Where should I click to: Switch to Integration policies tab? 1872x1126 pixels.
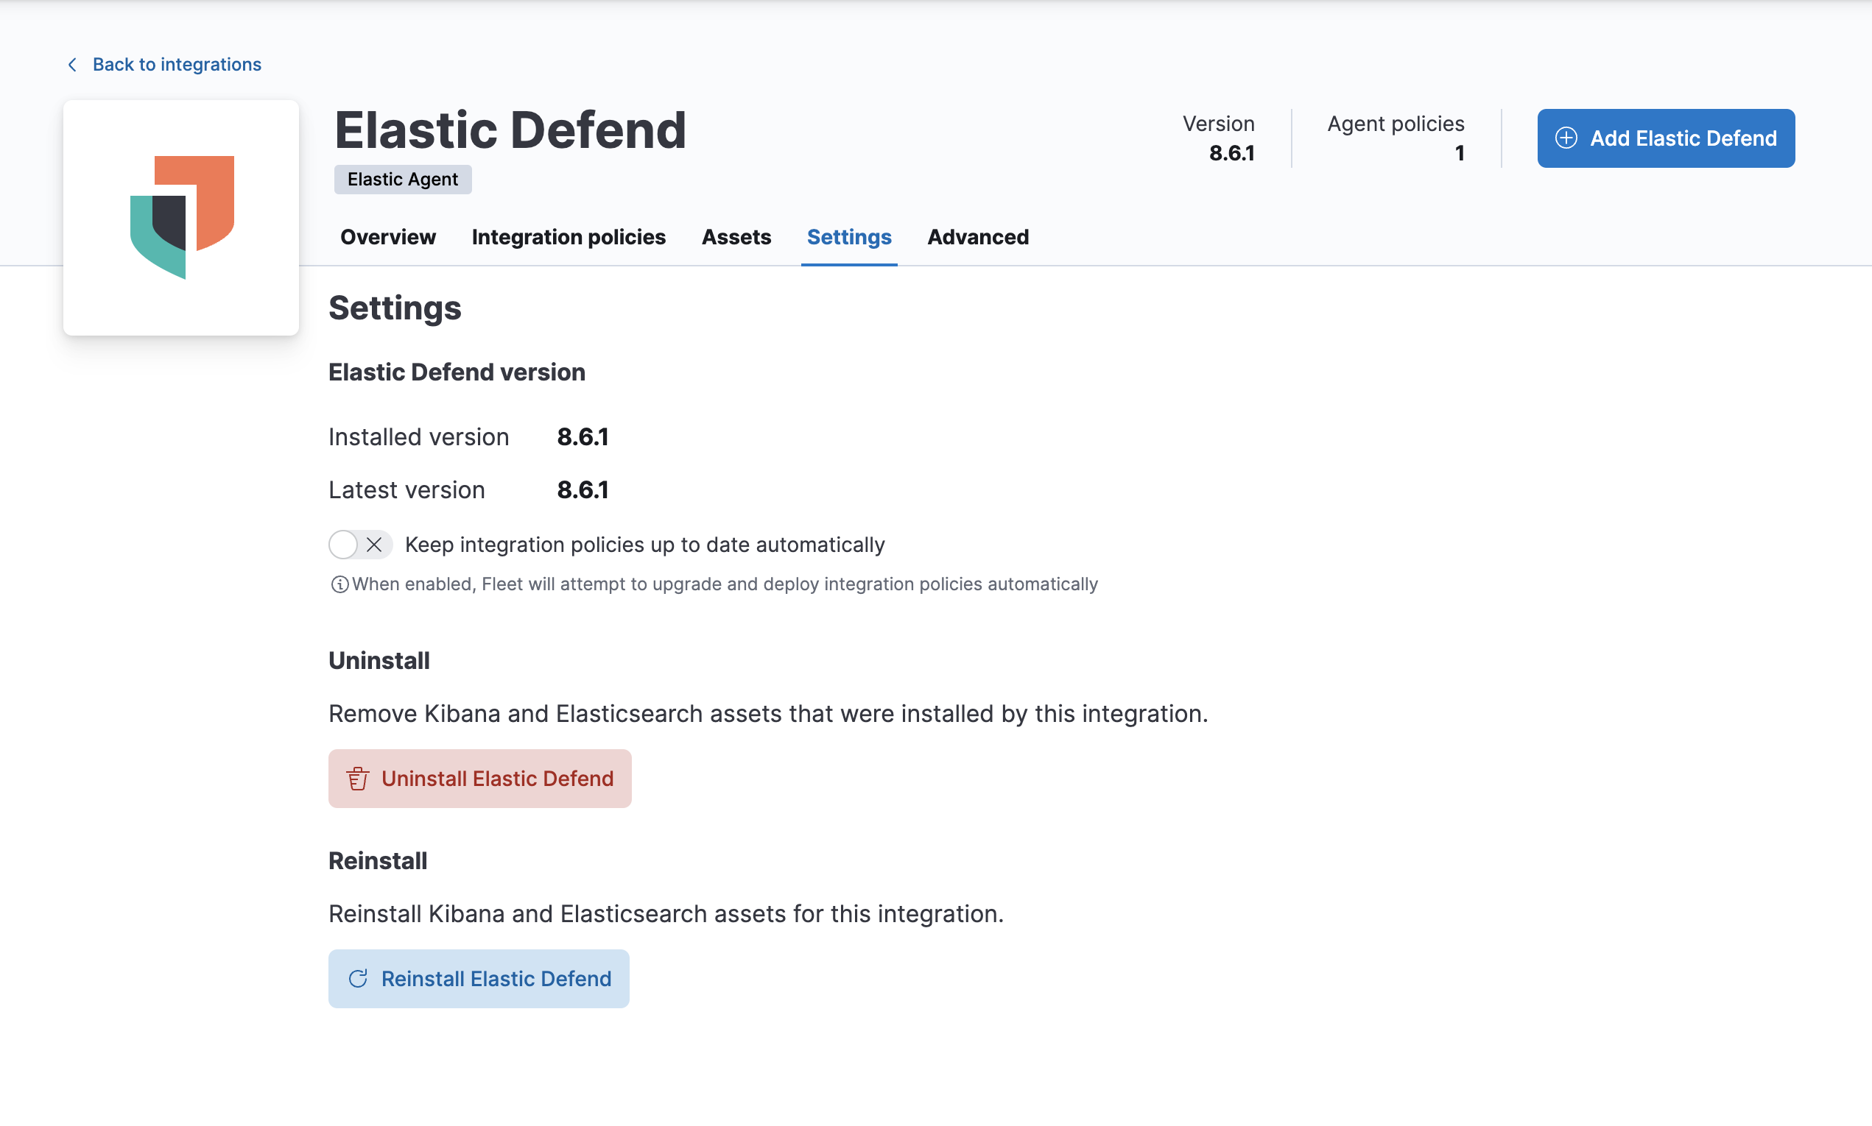click(569, 237)
